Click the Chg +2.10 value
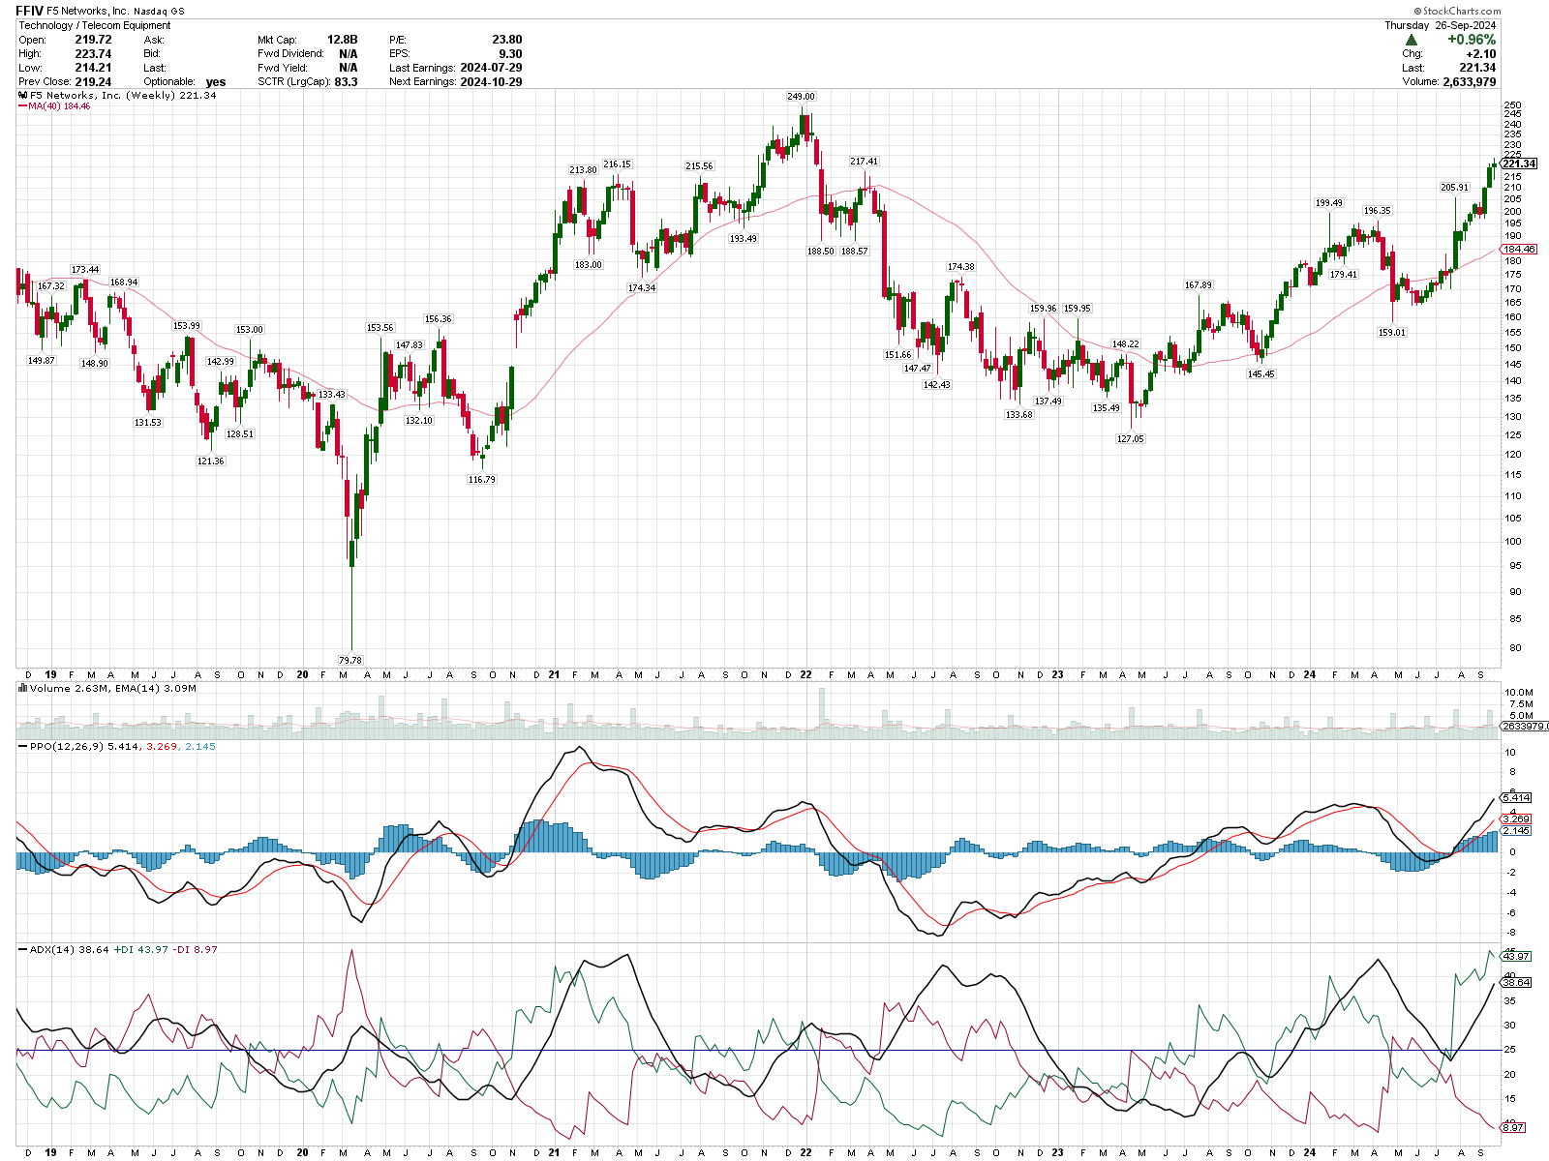This screenshot has height=1161, width=1549. pyautogui.click(x=1481, y=54)
